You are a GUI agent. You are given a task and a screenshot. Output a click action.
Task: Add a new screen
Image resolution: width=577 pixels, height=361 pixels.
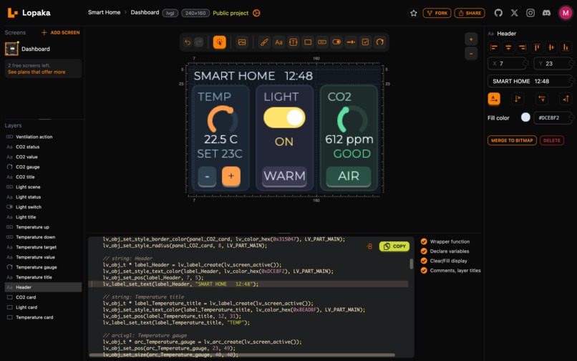click(60, 33)
